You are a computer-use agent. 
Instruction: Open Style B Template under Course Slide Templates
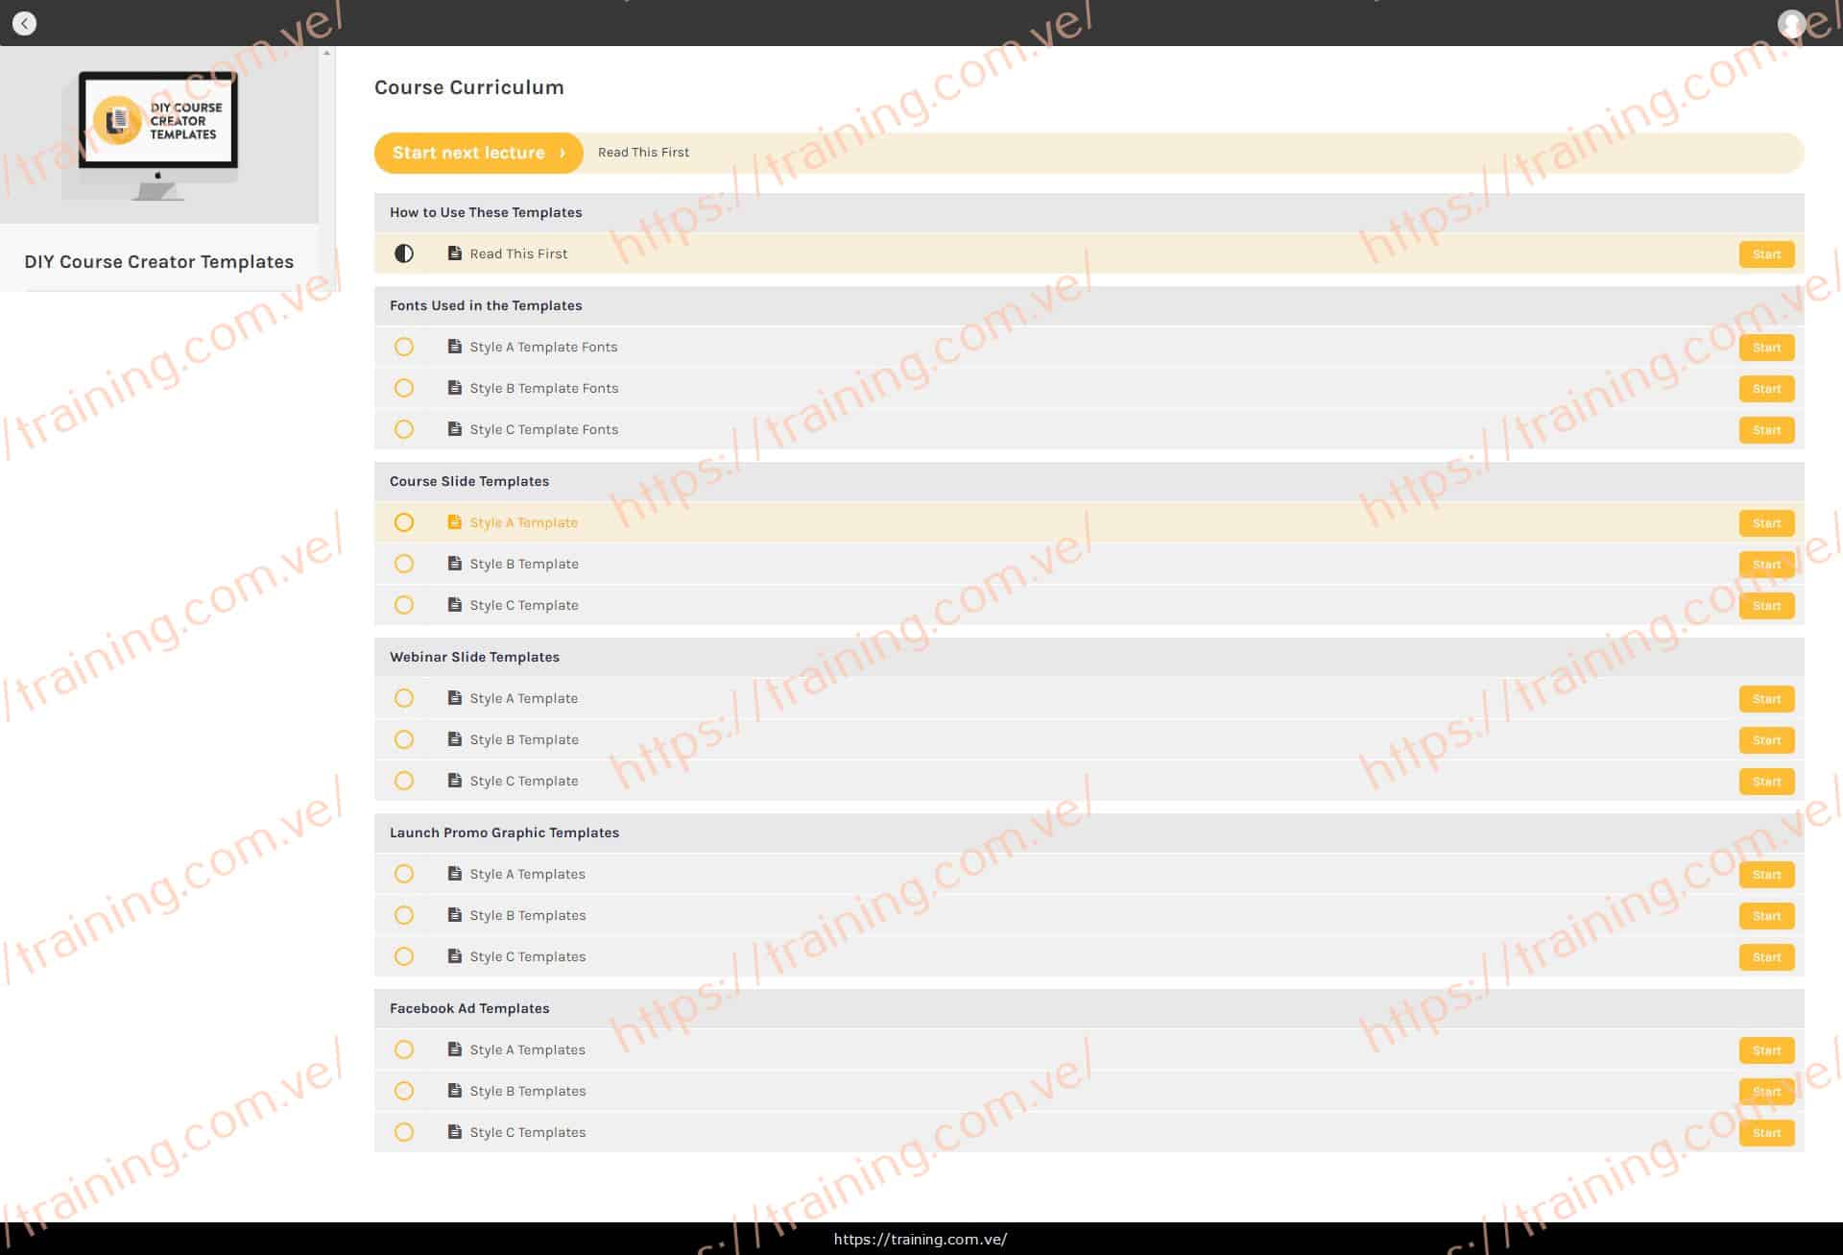point(524,564)
